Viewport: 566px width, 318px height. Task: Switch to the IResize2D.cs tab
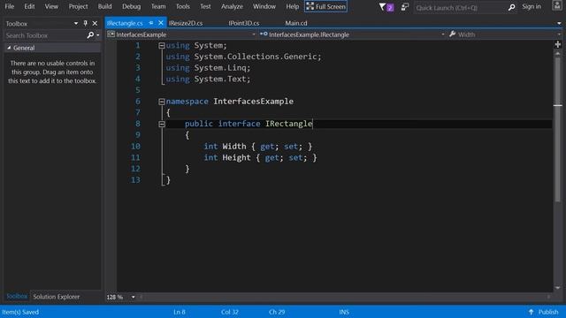coord(186,23)
